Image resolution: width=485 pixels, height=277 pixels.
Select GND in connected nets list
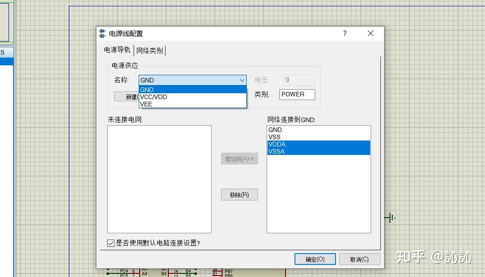(318, 130)
